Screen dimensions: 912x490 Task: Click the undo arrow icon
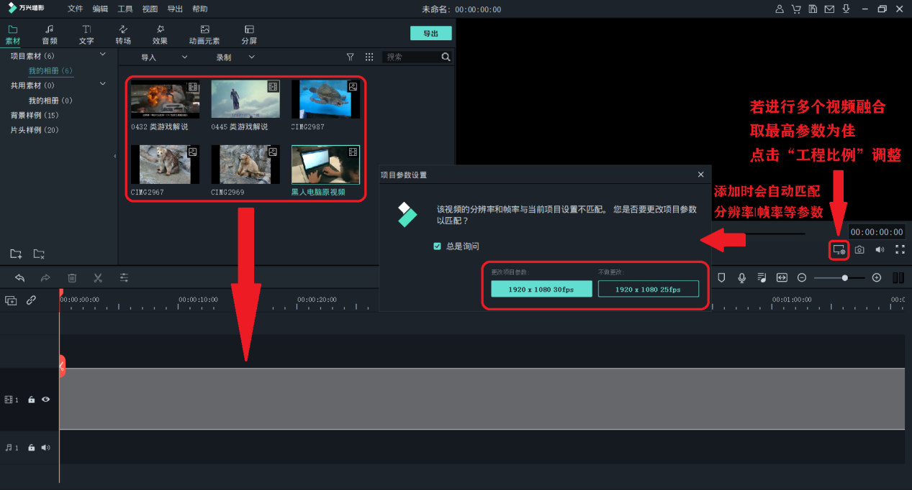(19, 277)
